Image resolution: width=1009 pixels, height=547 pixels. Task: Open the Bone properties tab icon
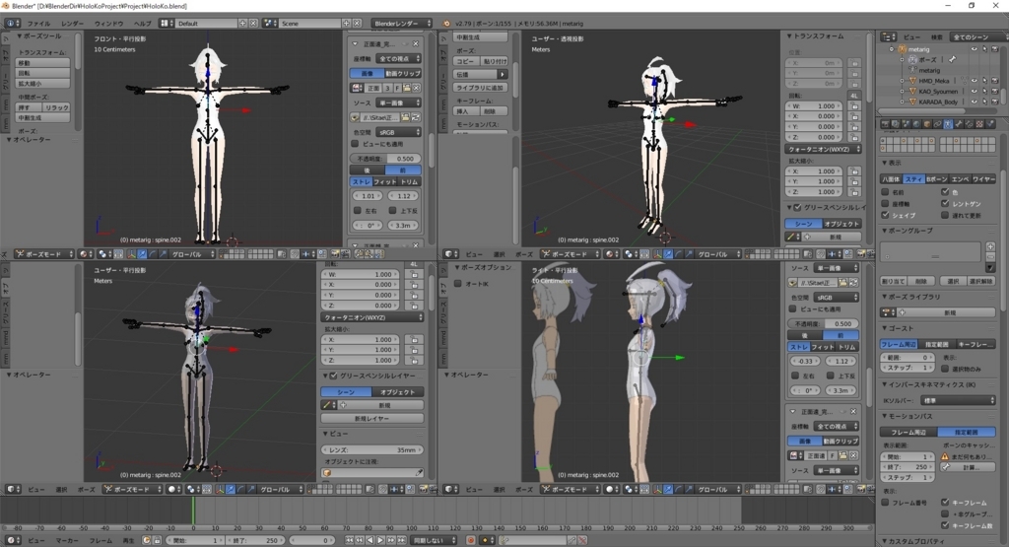coord(959,124)
